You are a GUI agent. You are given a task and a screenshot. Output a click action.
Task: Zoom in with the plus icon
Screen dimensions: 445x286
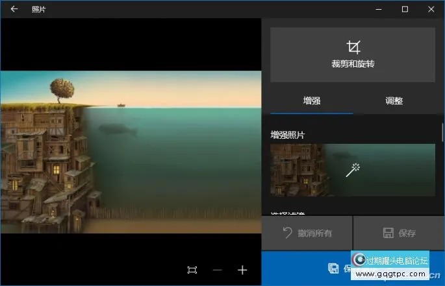tap(242, 270)
